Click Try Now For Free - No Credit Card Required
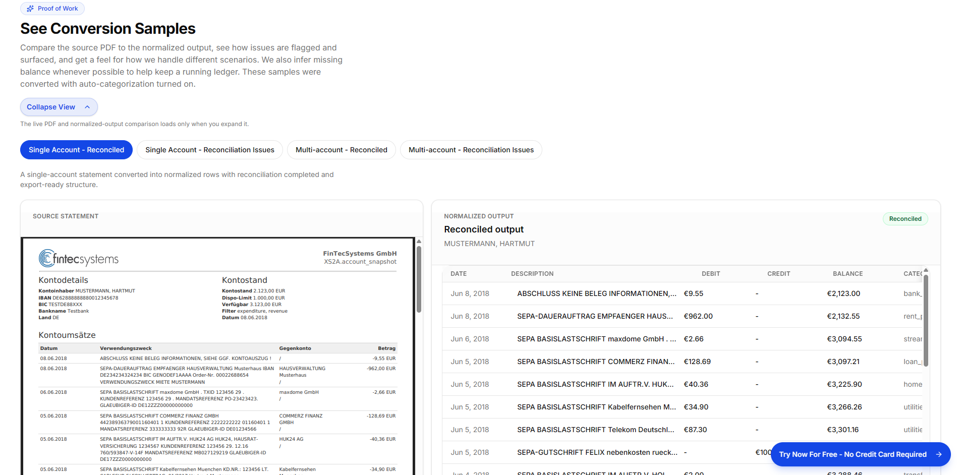The height and width of the screenshot is (475, 959). (x=853, y=454)
